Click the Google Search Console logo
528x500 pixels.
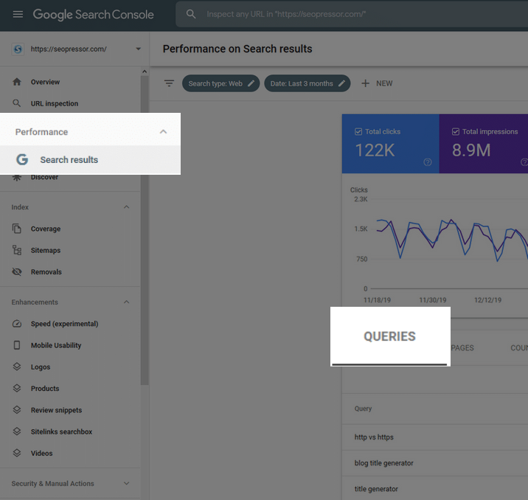[x=93, y=15]
